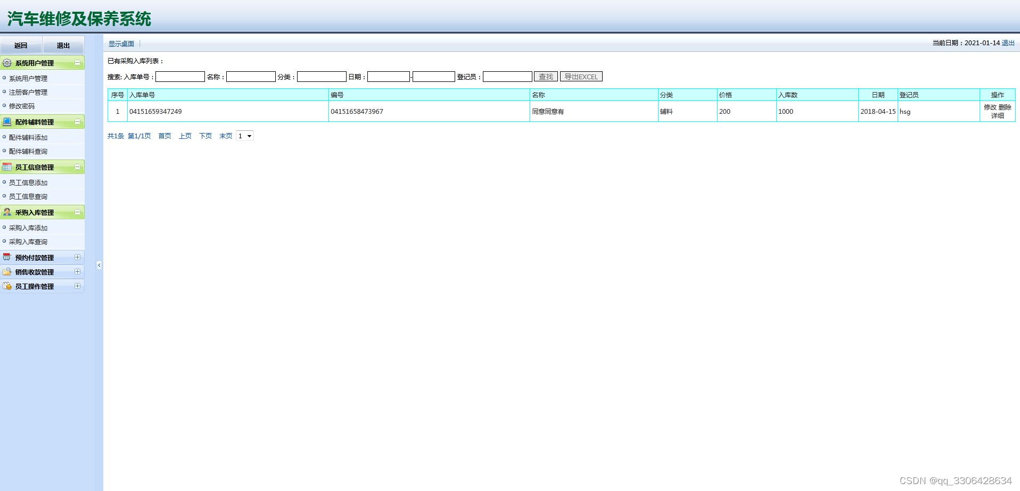Click the 销售收款管理 folder icon
The image size is (1020, 491).
7,272
